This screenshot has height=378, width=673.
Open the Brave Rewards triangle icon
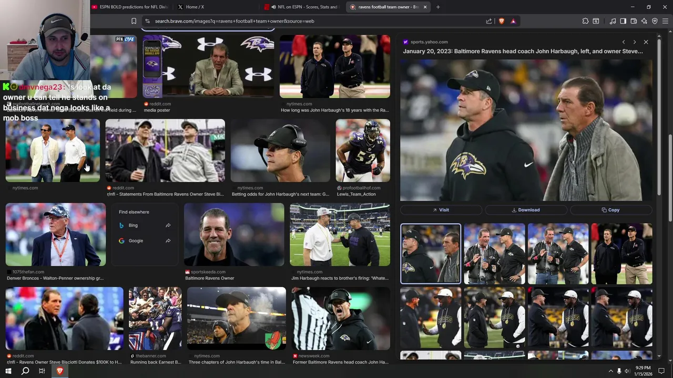click(513, 21)
